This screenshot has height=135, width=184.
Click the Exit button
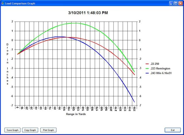[173, 130]
